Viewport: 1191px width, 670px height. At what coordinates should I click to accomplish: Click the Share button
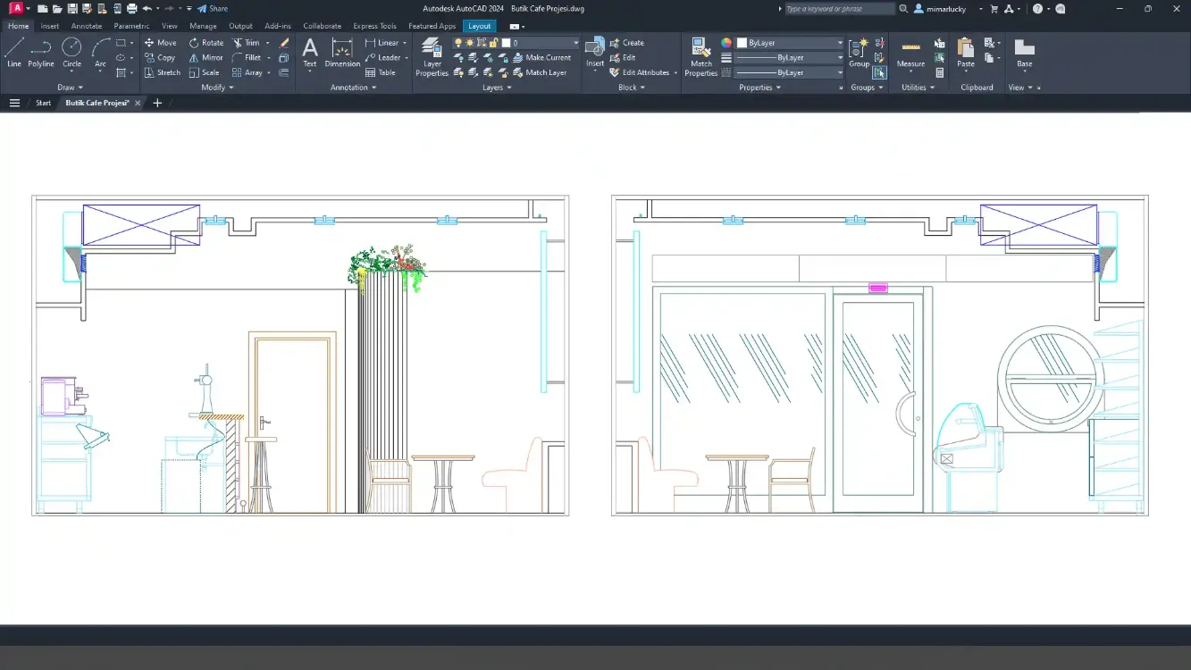[x=213, y=8]
